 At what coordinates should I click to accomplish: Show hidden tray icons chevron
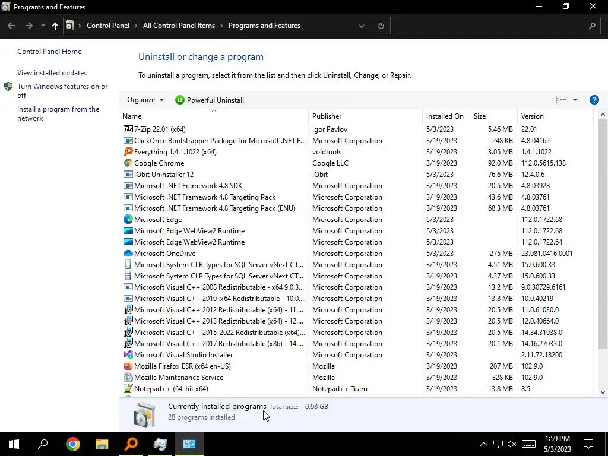pos(484,444)
